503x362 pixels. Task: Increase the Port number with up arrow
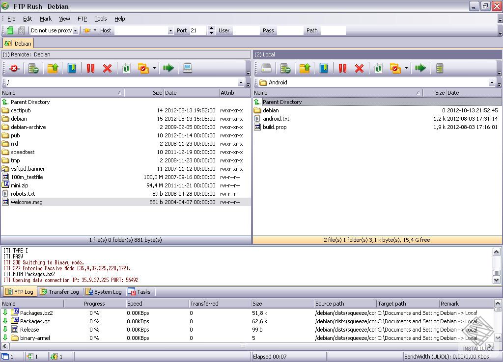tap(211, 28)
